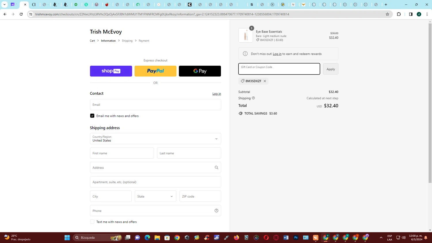Reload the page
The width and height of the screenshot is (432, 243).
click(21, 14)
